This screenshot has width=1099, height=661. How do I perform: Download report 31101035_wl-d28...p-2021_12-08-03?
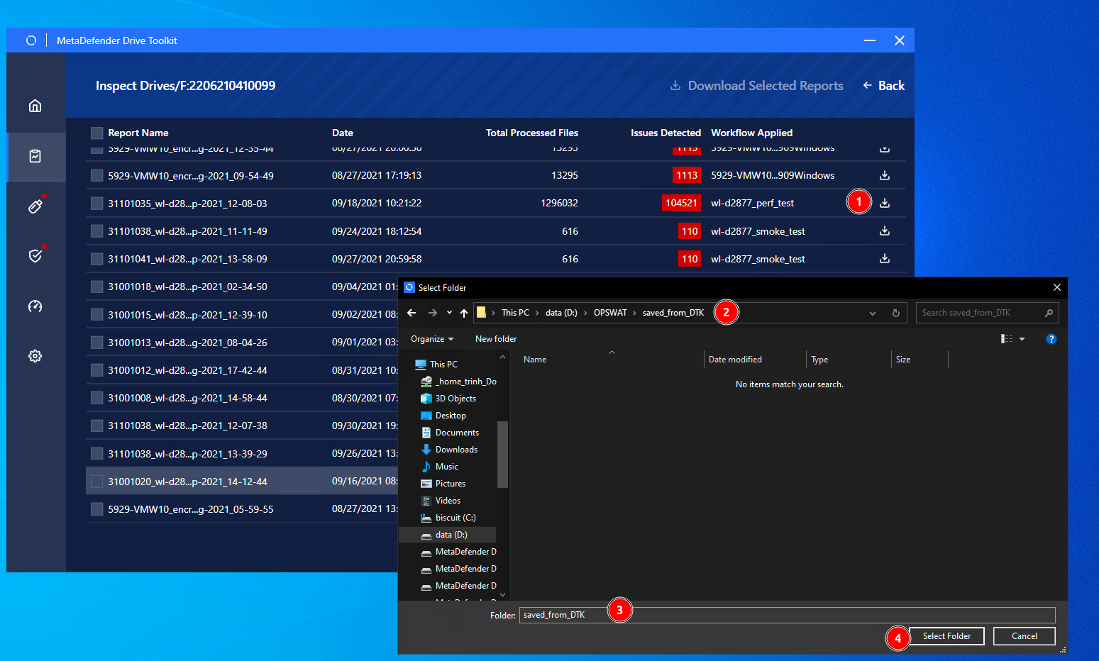tap(885, 203)
